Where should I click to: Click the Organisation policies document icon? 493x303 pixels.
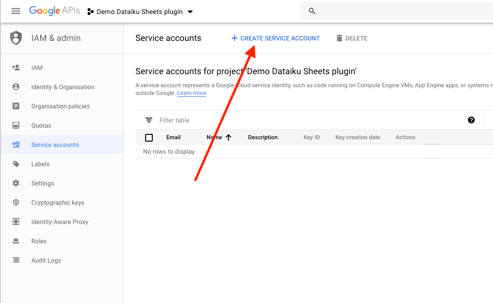point(16,106)
